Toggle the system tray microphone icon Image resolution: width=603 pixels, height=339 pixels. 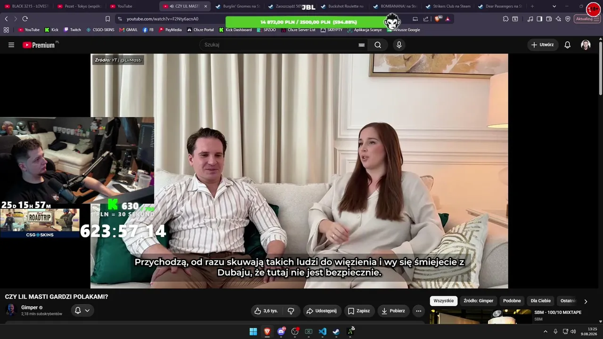(x=555, y=331)
